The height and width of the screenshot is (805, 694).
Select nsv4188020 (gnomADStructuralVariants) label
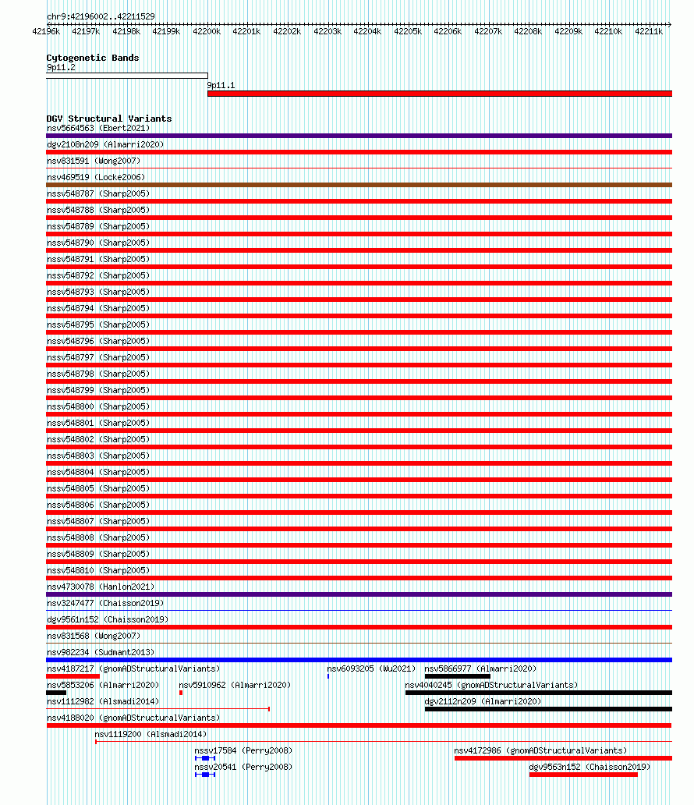coord(133,720)
